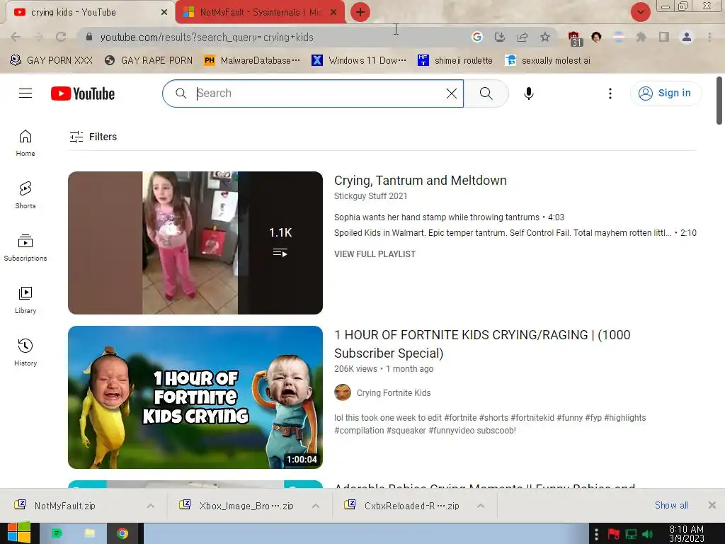
Task: Open Subscriptions in the sidebar
Action: [25, 247]
